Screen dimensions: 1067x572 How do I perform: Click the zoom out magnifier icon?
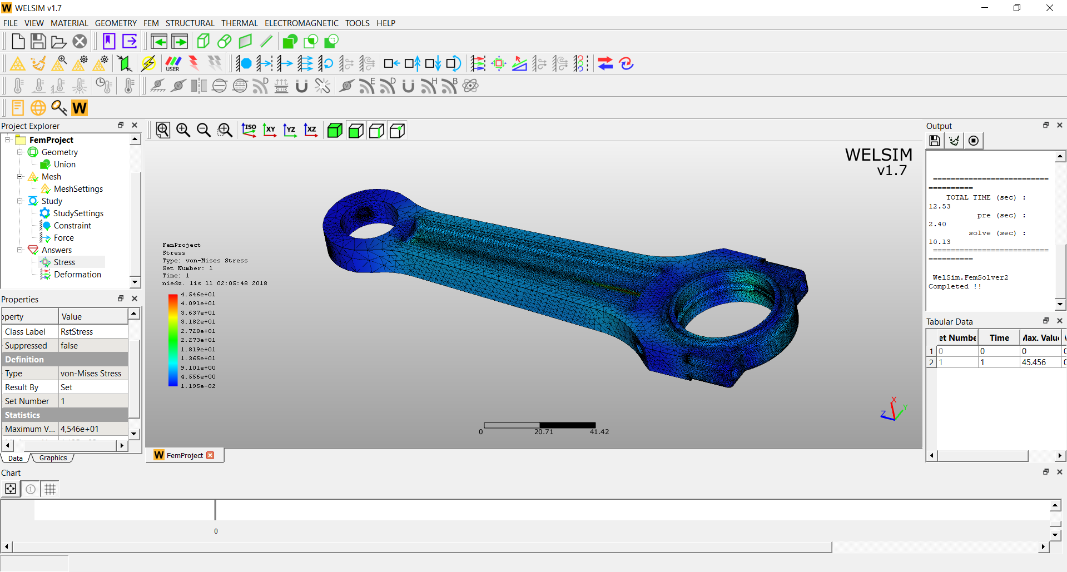204,131
